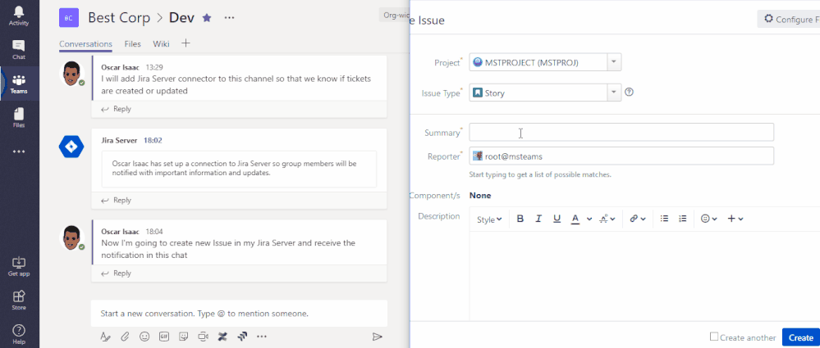Click the Send message arrow icon

click(x=377, y=337)
